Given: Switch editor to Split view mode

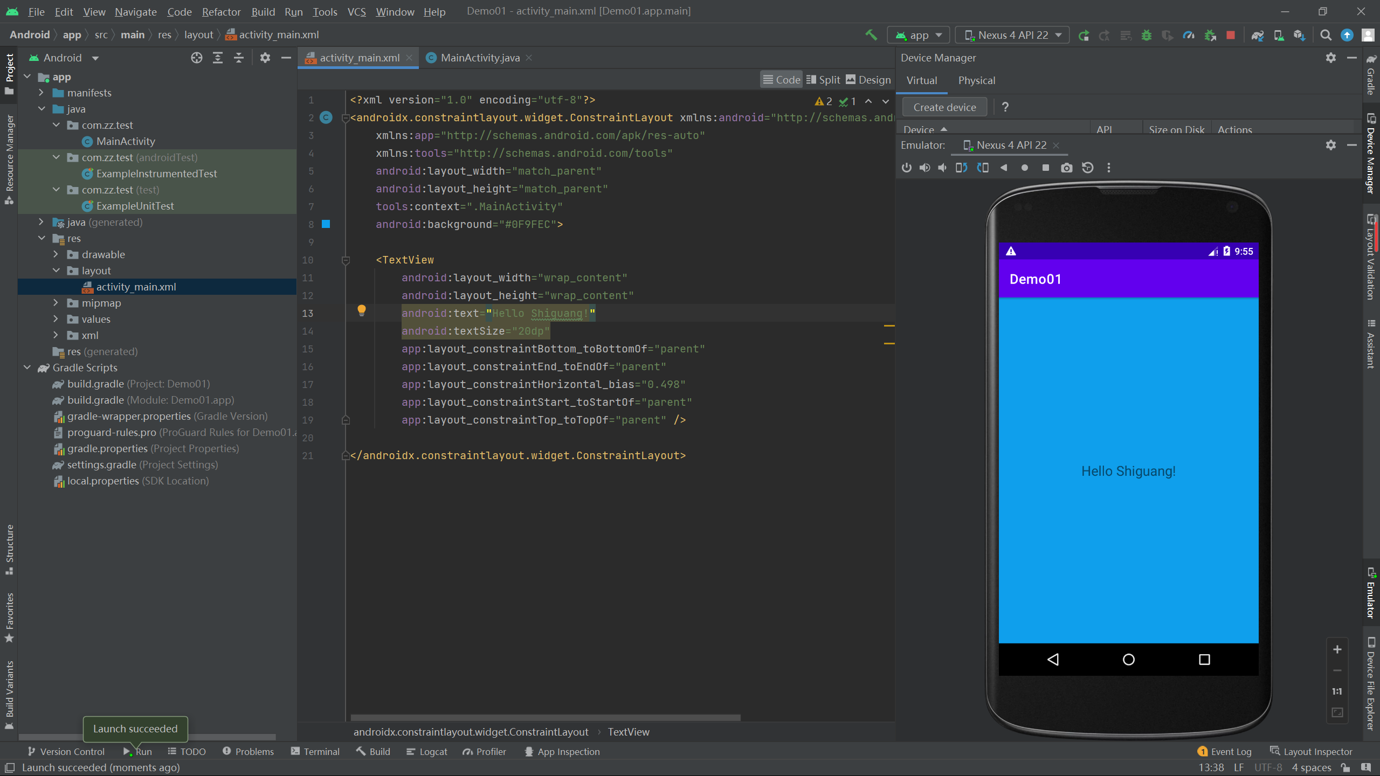Looking at the screenshot, I should click(x=823, y=79).
